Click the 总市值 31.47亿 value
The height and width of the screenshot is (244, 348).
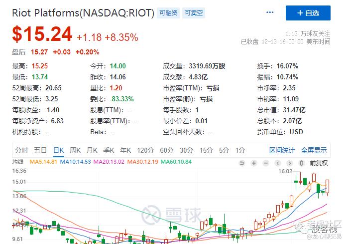294,110
